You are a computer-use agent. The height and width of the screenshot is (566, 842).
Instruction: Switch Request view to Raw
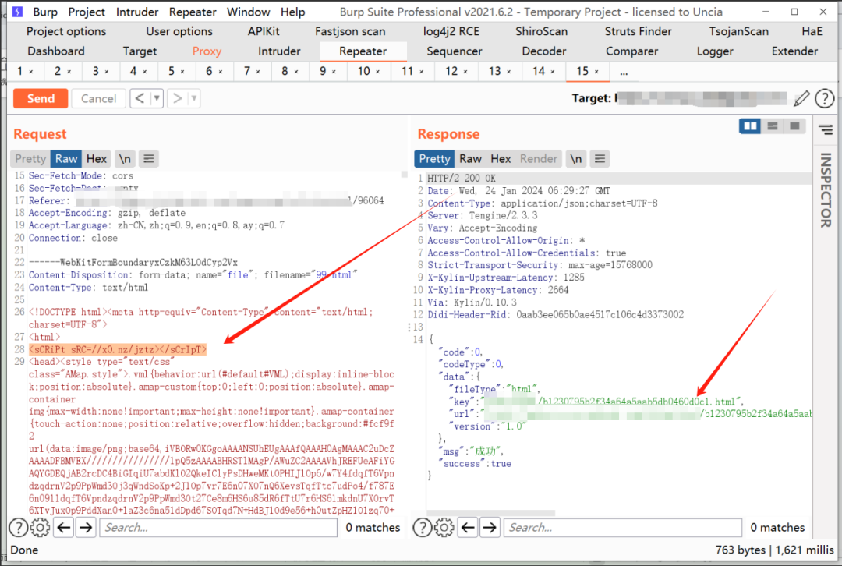66,158
